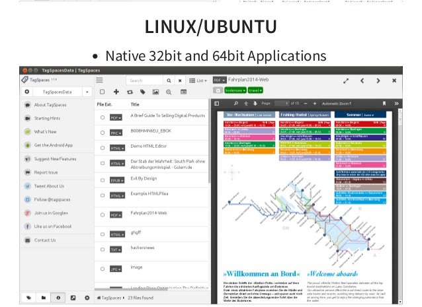Toggle the PDF viewer sidebar icon
The image size is (422, 307).
point(216,104)
